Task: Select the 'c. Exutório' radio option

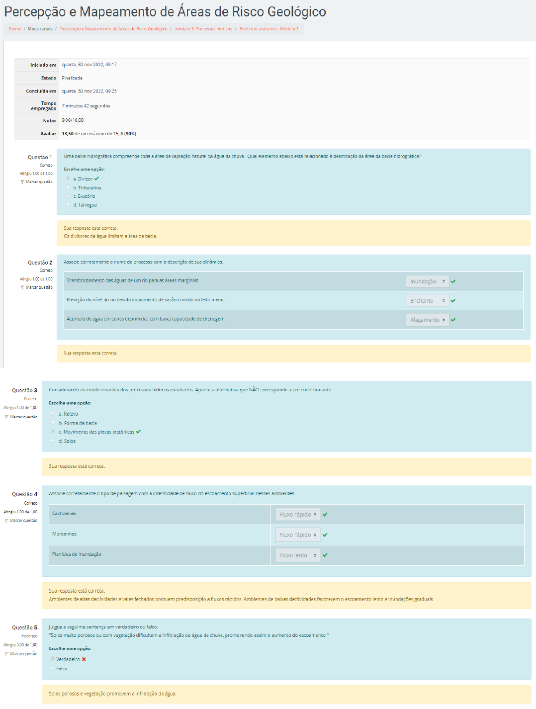Action: click(x=68, y=196)
